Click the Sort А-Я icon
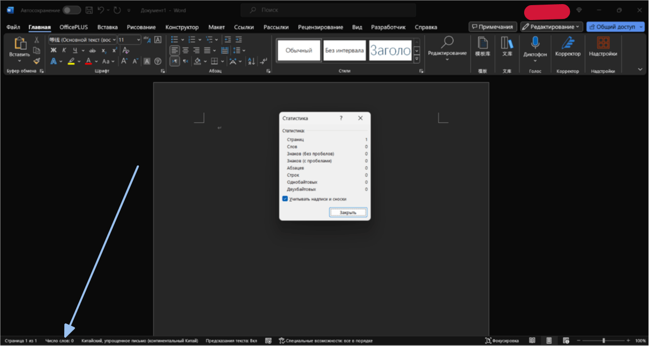The height and width of the screenshot is (346, 649). [x=251, y=61]
